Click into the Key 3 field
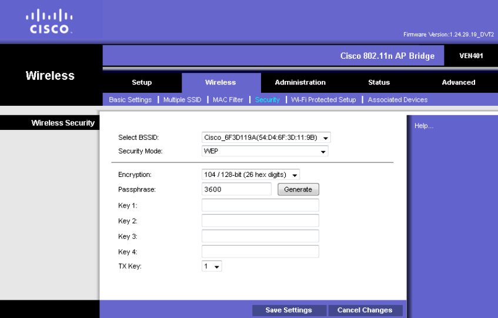Screen dimensions: 498x318 (x=260, y=236)
